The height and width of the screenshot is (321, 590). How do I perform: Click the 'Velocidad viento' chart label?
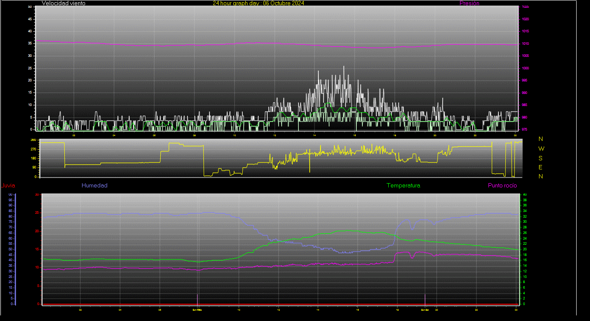(63, 3)
